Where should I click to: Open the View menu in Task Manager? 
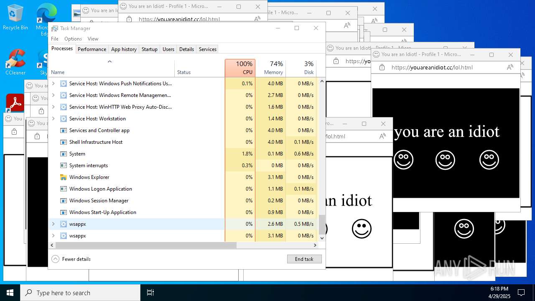point(93,39)
